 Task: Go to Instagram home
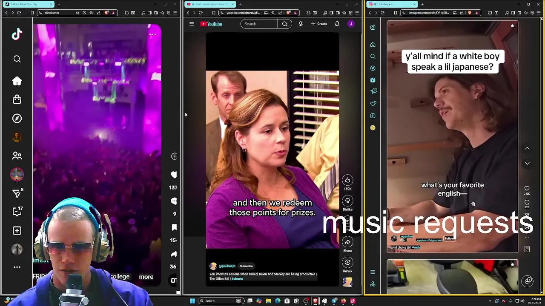[373, 45]
